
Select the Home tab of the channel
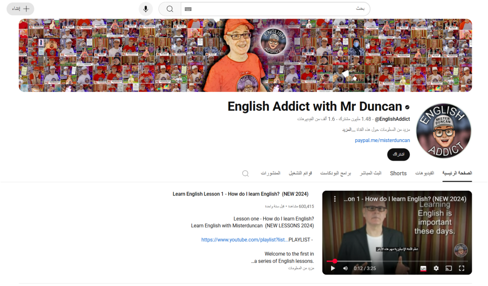[x=457, y=173]
